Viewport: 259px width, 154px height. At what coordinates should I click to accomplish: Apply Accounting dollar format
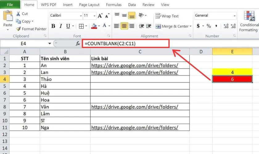(198, 26)
